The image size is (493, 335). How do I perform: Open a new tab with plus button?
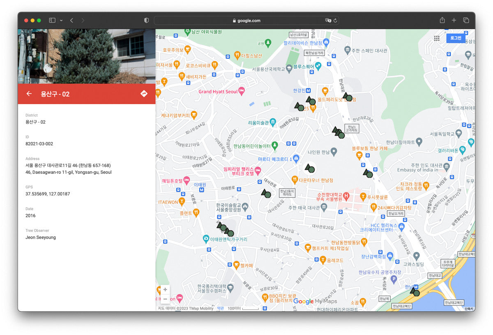[454, 20]
